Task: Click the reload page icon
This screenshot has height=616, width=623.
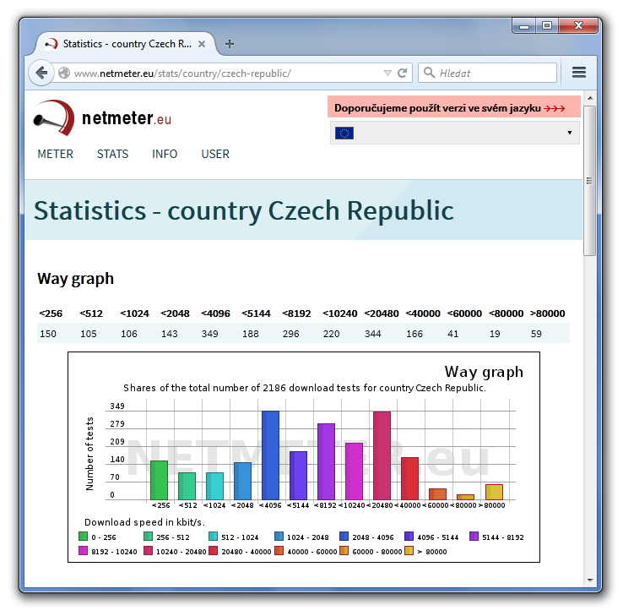Action: coord(403,73)
